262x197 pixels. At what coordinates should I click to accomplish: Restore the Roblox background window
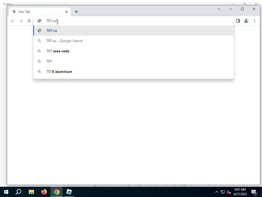click(x=244, y=4)
